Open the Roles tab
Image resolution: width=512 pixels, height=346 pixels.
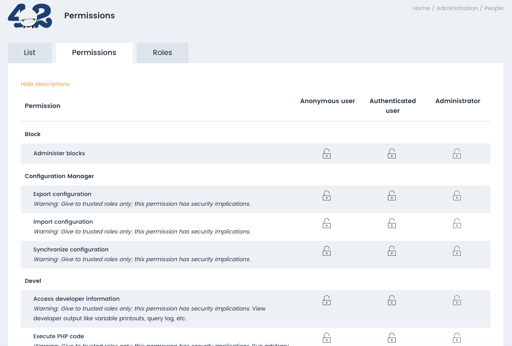[162, 53]
